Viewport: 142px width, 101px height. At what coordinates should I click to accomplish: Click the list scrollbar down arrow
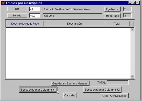pos(132,77)
